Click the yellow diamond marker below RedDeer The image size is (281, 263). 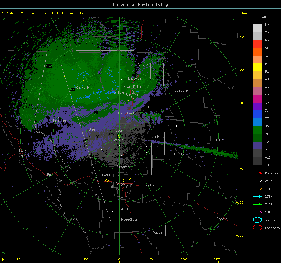(128, 102)
